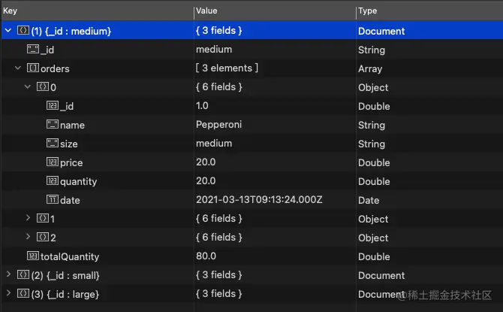
Task: Click number icon beside price field
Action: [x=53, y=162]
